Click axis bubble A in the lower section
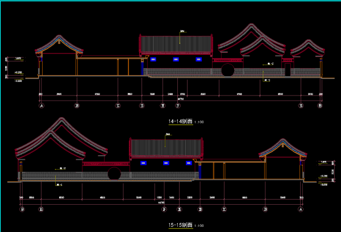Image resolution: width=341 pixels, height=232 pixels. [x=301, y=209]
